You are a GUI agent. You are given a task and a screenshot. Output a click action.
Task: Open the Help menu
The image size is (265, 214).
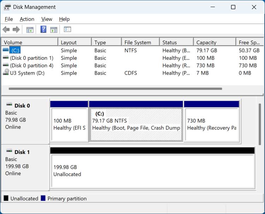[x=64, y=19]
